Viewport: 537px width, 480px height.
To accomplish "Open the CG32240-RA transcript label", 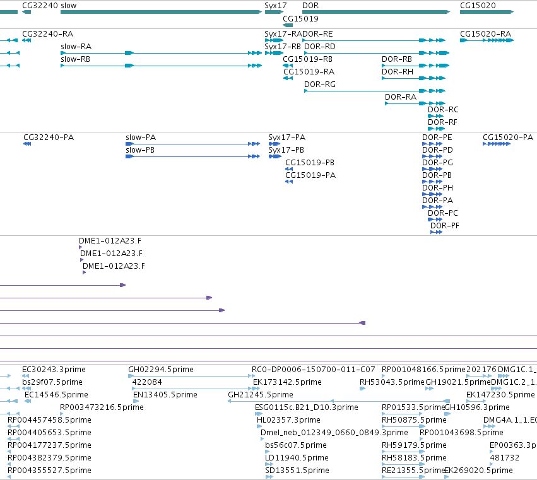I will (47, 34).
